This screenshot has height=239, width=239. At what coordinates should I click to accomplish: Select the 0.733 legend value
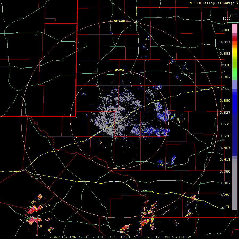click(x=225, y=89)
